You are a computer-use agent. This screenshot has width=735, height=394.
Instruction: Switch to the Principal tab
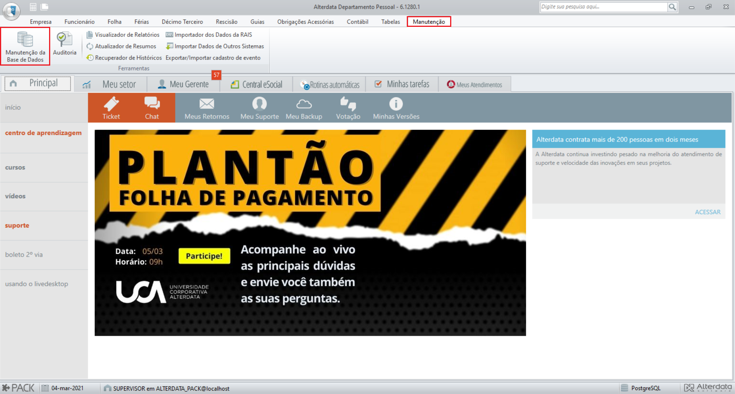coord(38,83)
